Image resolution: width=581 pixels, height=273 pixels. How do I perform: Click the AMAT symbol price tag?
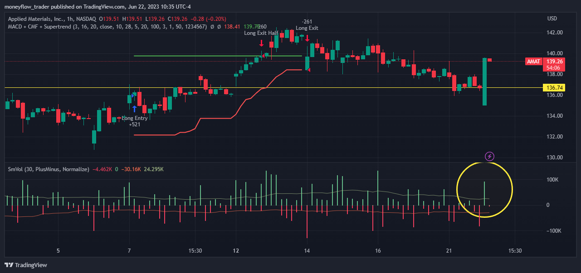tap(533, 62)
